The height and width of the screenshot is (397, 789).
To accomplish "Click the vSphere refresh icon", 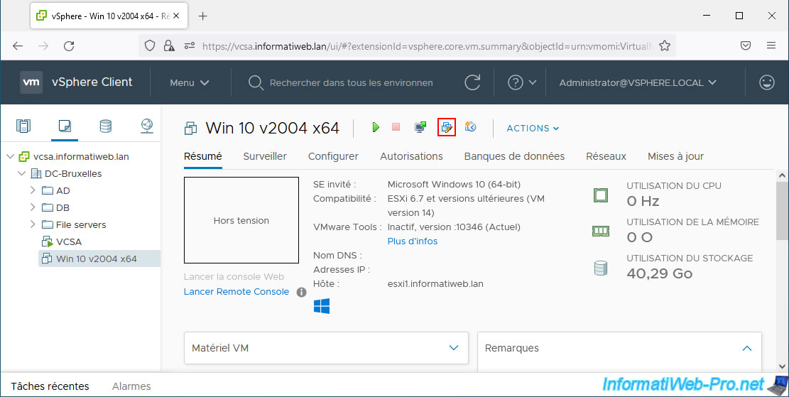I will [x=472, y=82].
